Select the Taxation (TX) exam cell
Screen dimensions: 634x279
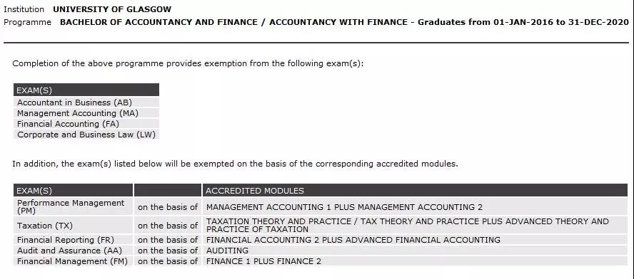click(x=74, y=225)
